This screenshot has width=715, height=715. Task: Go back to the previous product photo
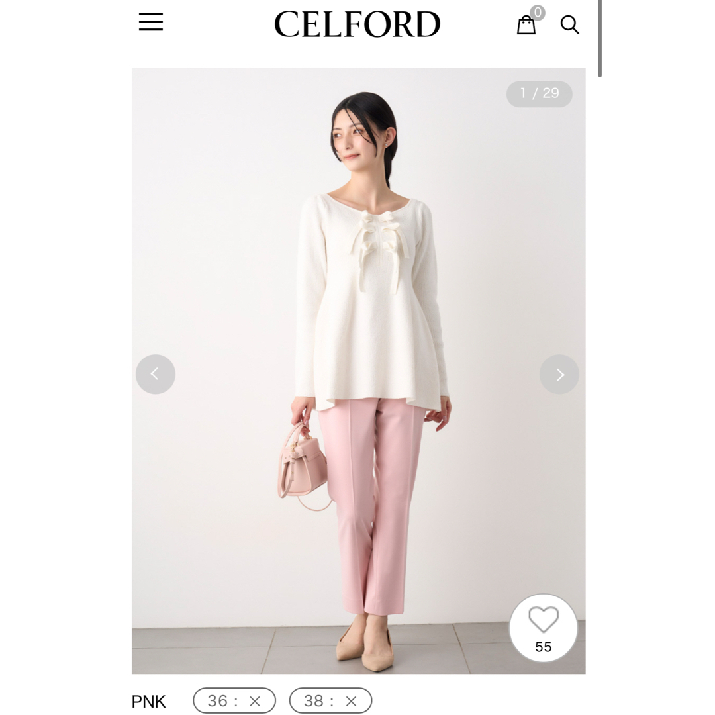156,374
